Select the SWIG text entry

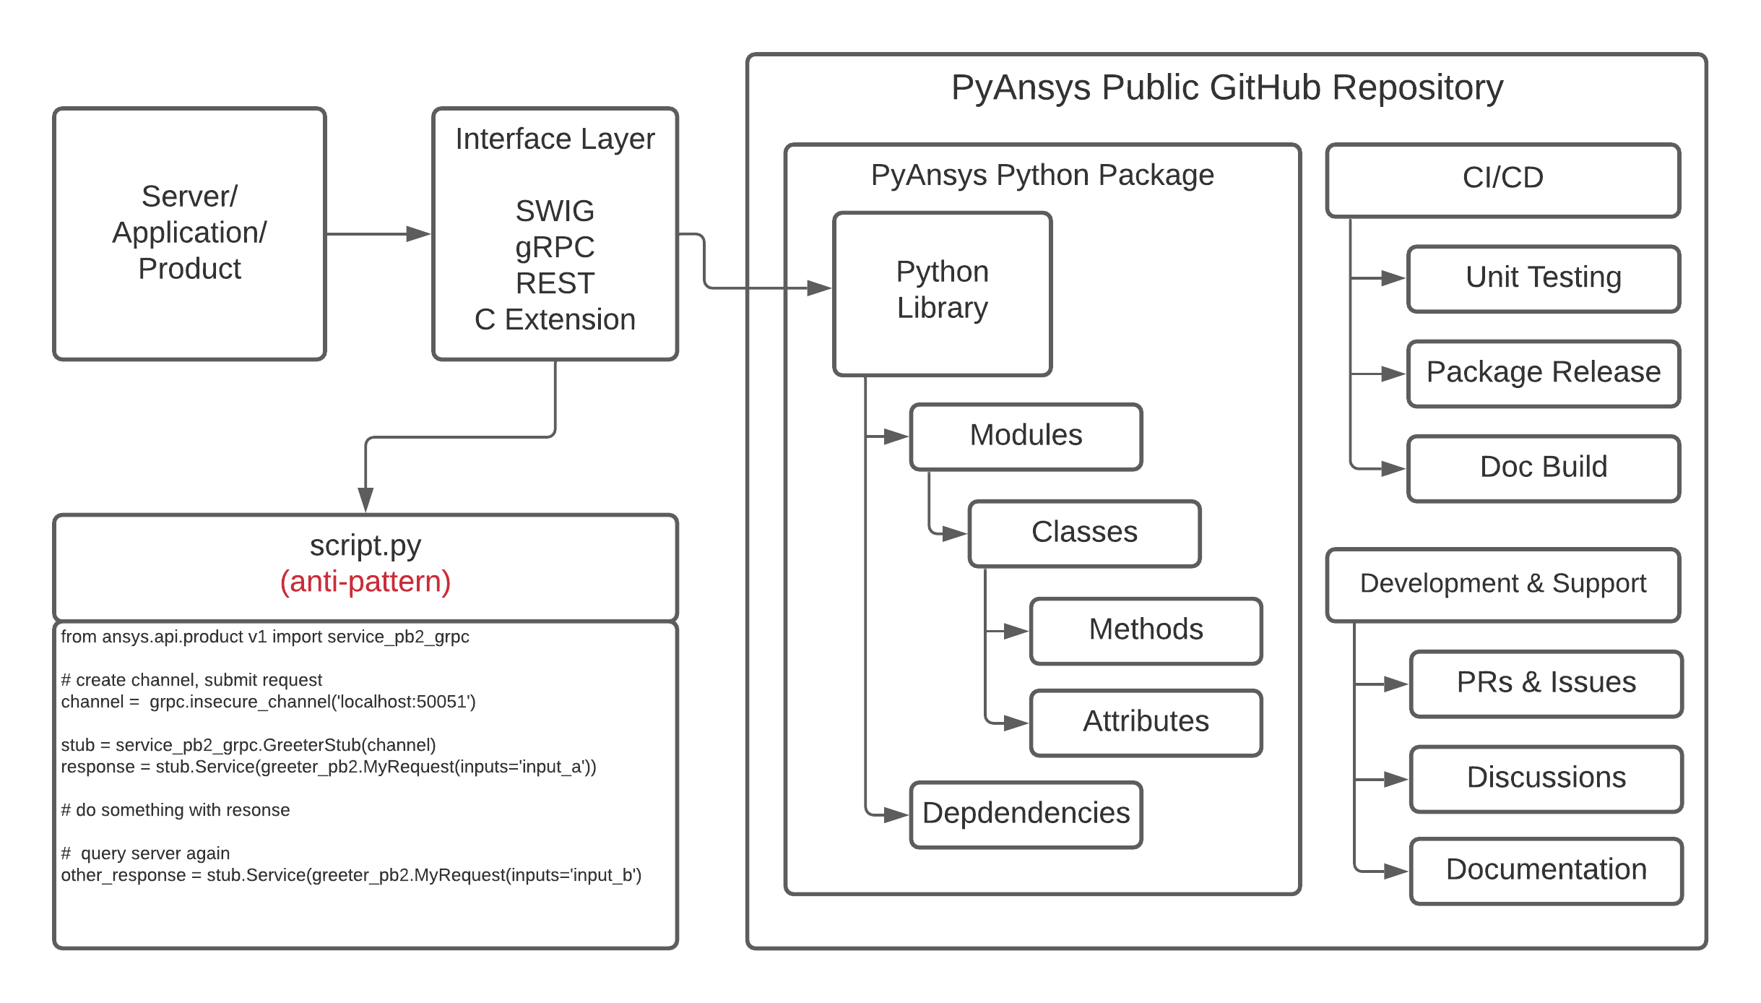tap(555, 211)
